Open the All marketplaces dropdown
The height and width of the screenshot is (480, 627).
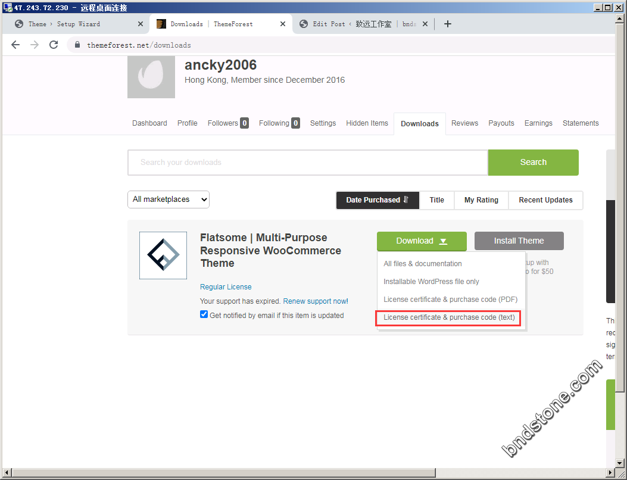click(x=169, y=199)
